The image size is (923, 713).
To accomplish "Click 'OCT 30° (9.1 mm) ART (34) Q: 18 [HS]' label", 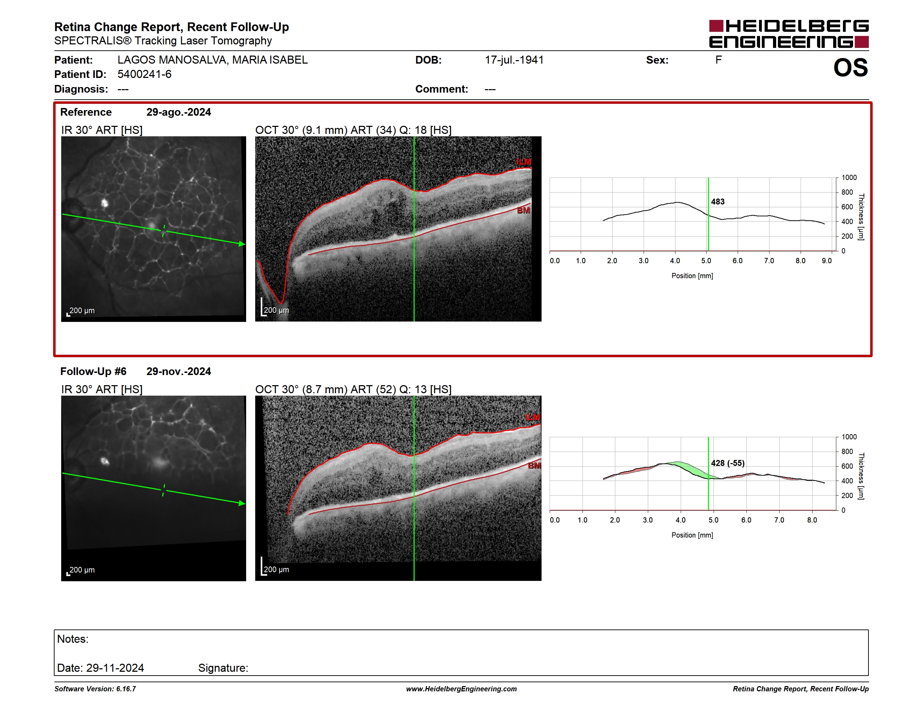I will click(353, 130).
